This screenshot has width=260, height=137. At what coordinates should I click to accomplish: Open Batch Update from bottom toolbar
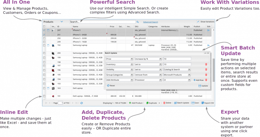[x=182, y=103]
